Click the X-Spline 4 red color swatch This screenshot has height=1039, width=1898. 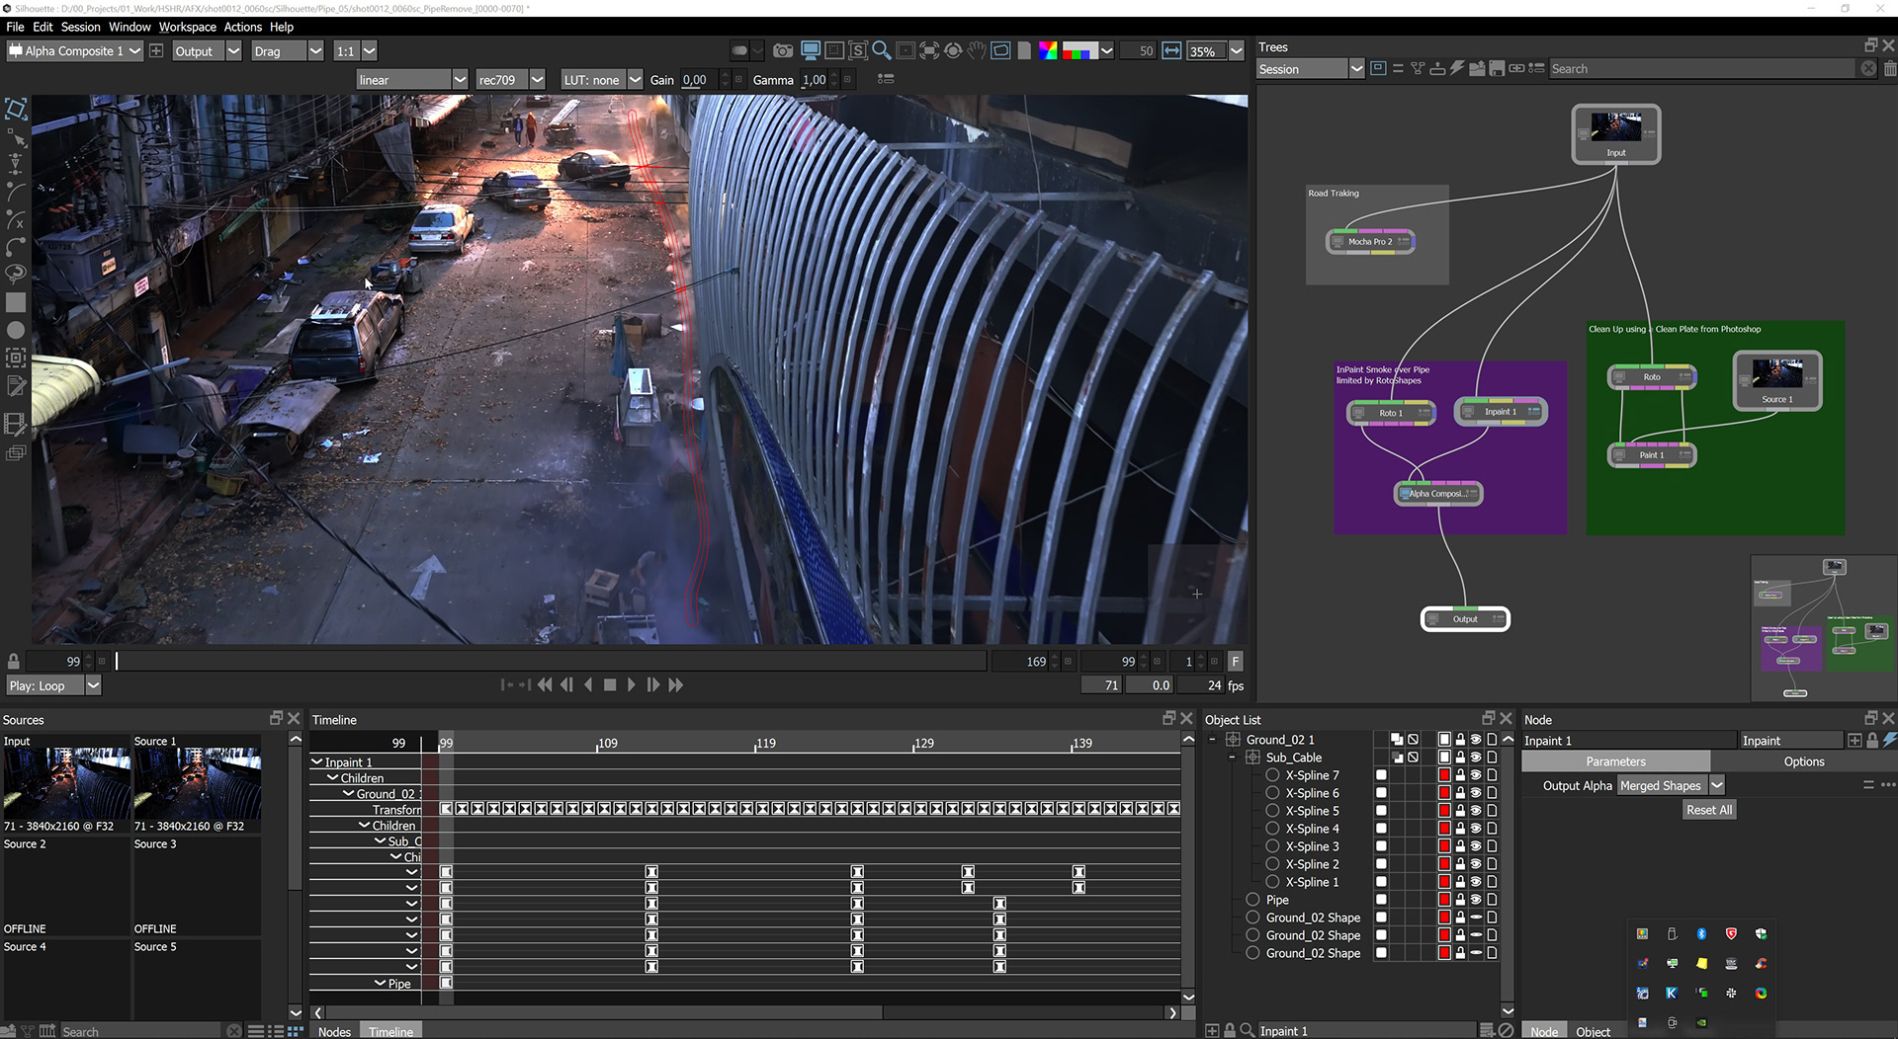coord(1444,830)
